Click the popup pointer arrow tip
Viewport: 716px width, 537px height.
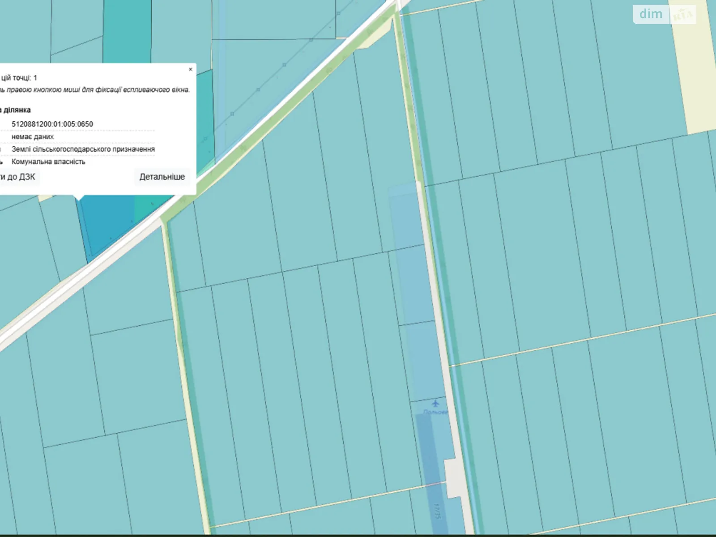pos(79,199)
